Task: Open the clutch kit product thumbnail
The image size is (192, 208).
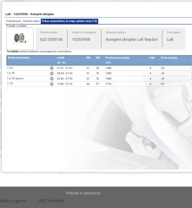Action: point(20,38)
